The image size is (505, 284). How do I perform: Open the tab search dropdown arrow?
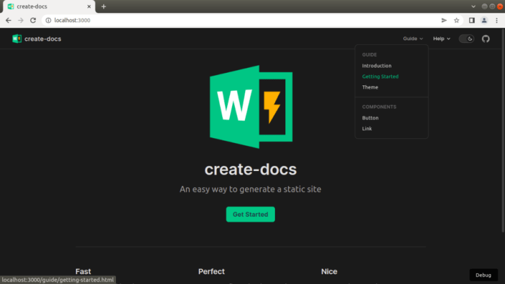(x=473, y=6)
